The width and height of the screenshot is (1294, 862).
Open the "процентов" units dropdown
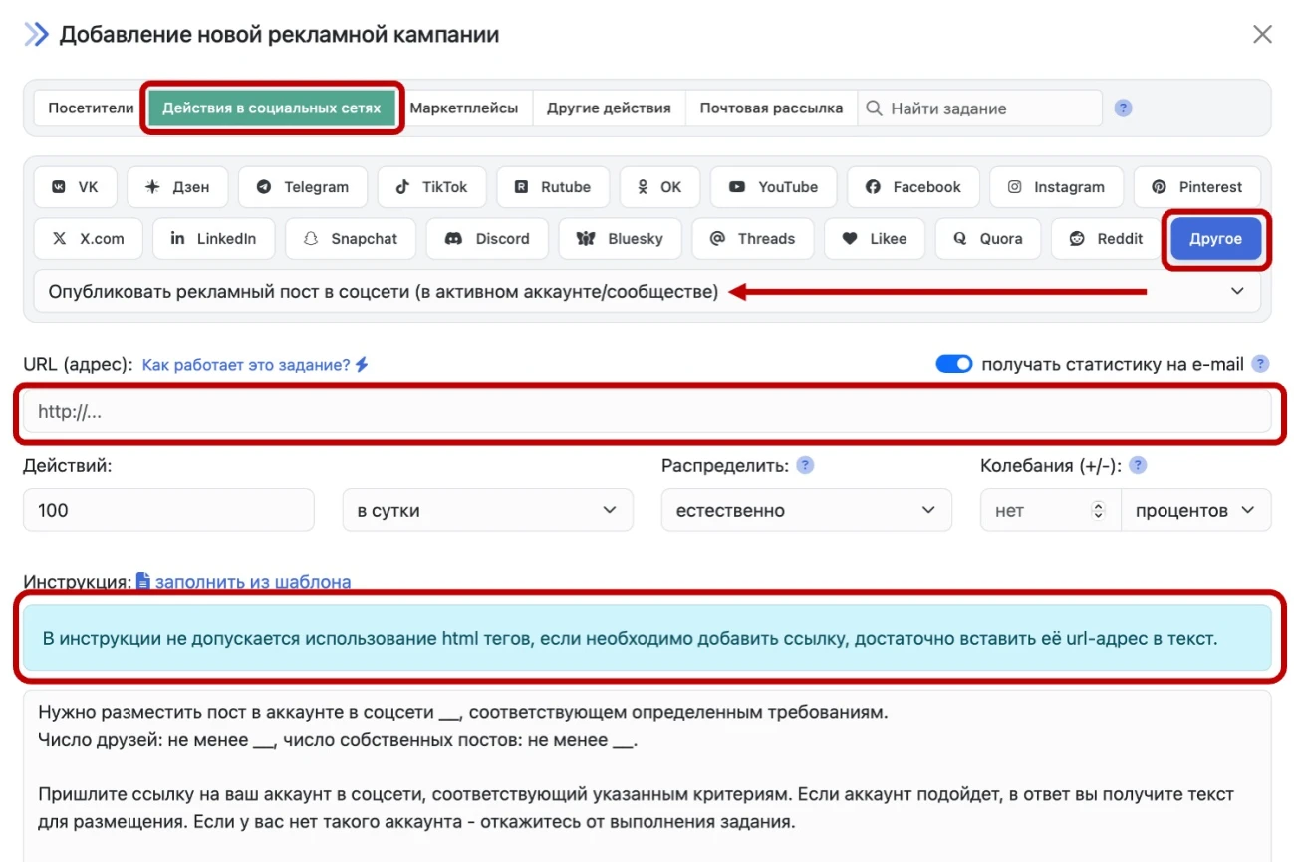point(1195,511)
